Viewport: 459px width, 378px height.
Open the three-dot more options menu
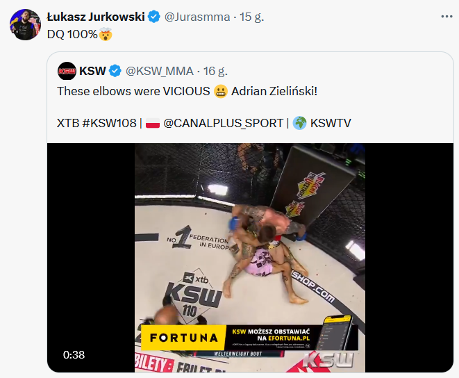[447, 17]
